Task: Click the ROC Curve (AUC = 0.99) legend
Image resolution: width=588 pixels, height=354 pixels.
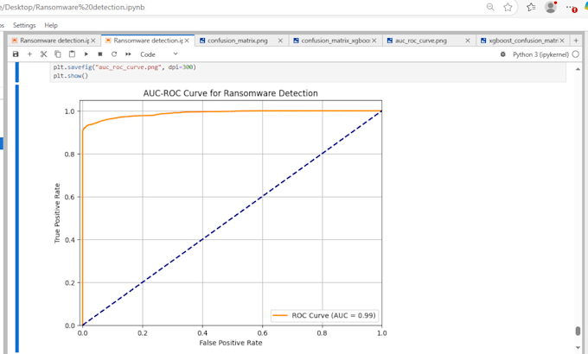Action: [x=324, y=315]
